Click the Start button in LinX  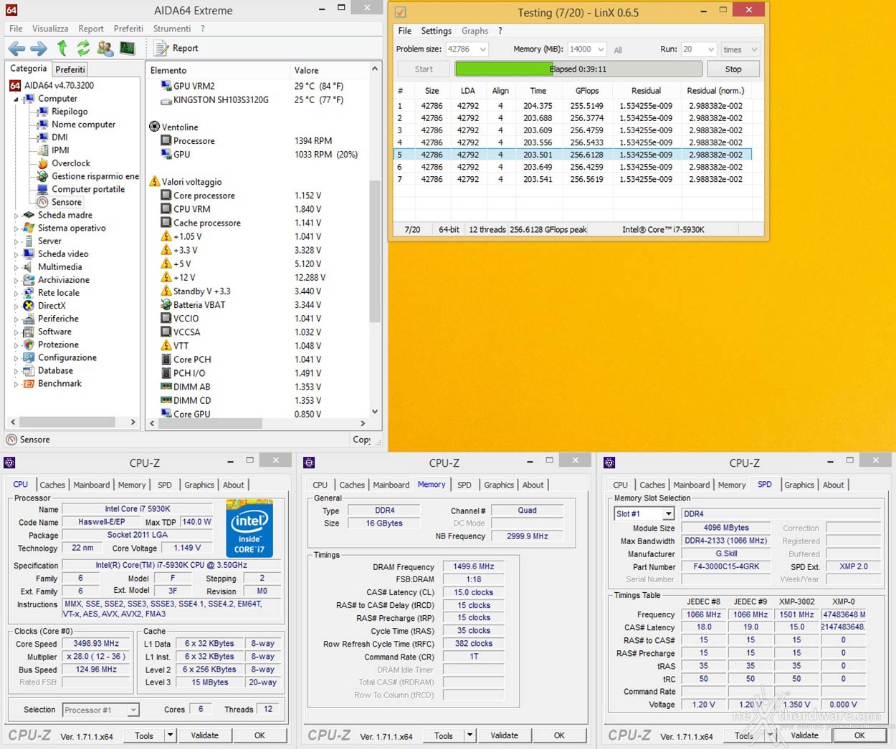coord(424,69)
